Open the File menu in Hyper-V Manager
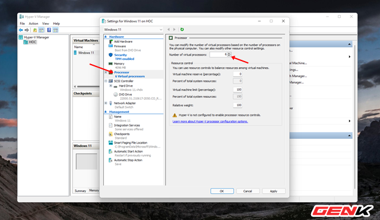Image resolution: width=380 pixels, height=220 pixels. 23,24
